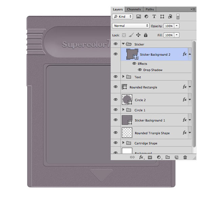Open the Normal blend mode dropdown
This screenshot has height=203, width=203.
pos(131,26)
